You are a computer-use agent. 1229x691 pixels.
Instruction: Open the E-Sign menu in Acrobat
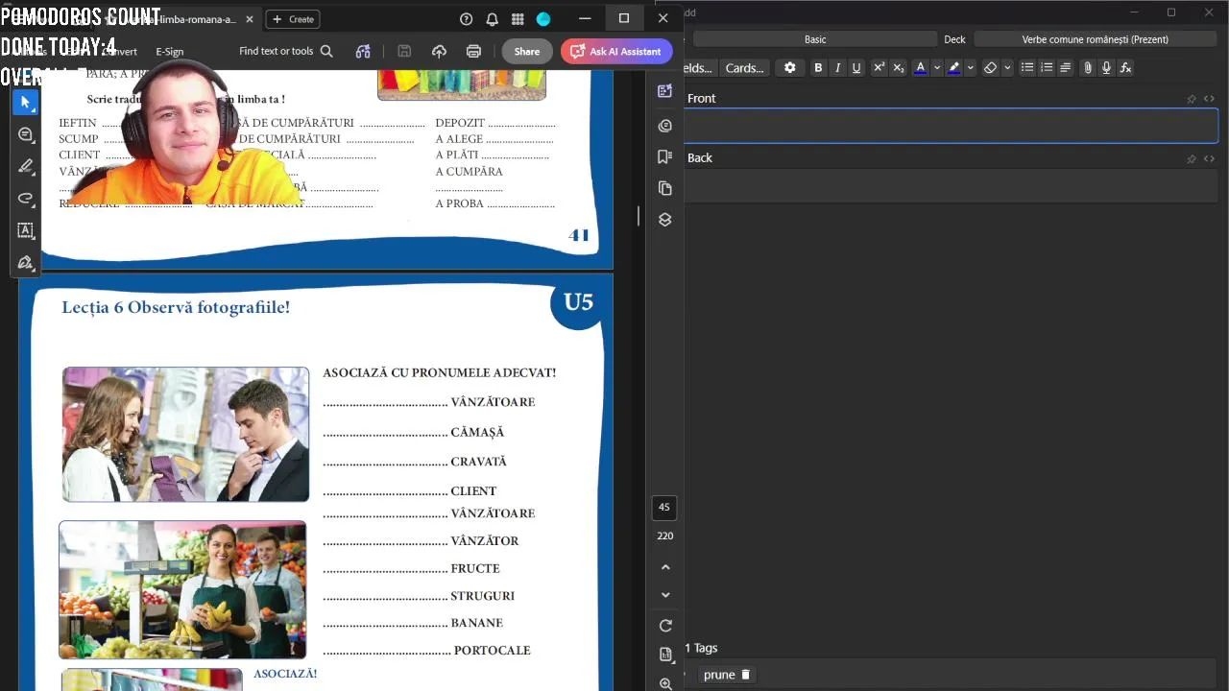169,52
